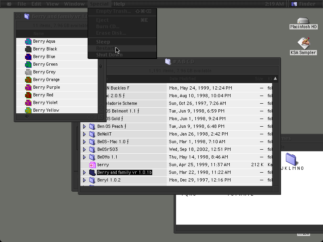Expand the BeOSr503 folder triangle
The height and width of the screenshot is (242, 323).
(x=84, y=149)
